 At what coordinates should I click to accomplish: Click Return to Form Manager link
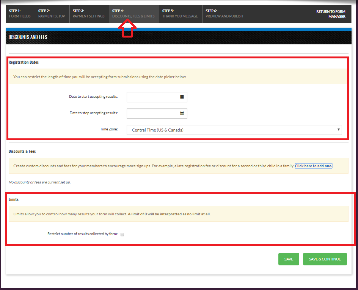point(331,14)
